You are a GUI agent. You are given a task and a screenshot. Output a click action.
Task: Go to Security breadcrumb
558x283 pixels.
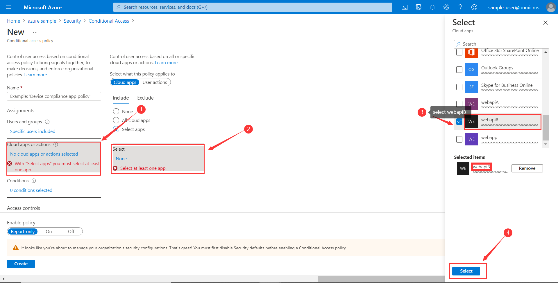[x=72, y=21]
